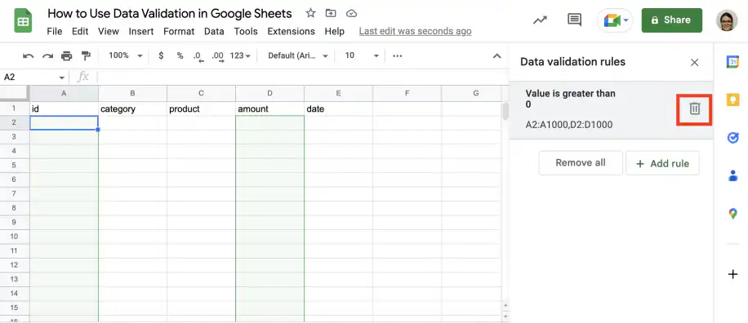Start a Google Meet call
748x323 pixels.
point(616,20)
